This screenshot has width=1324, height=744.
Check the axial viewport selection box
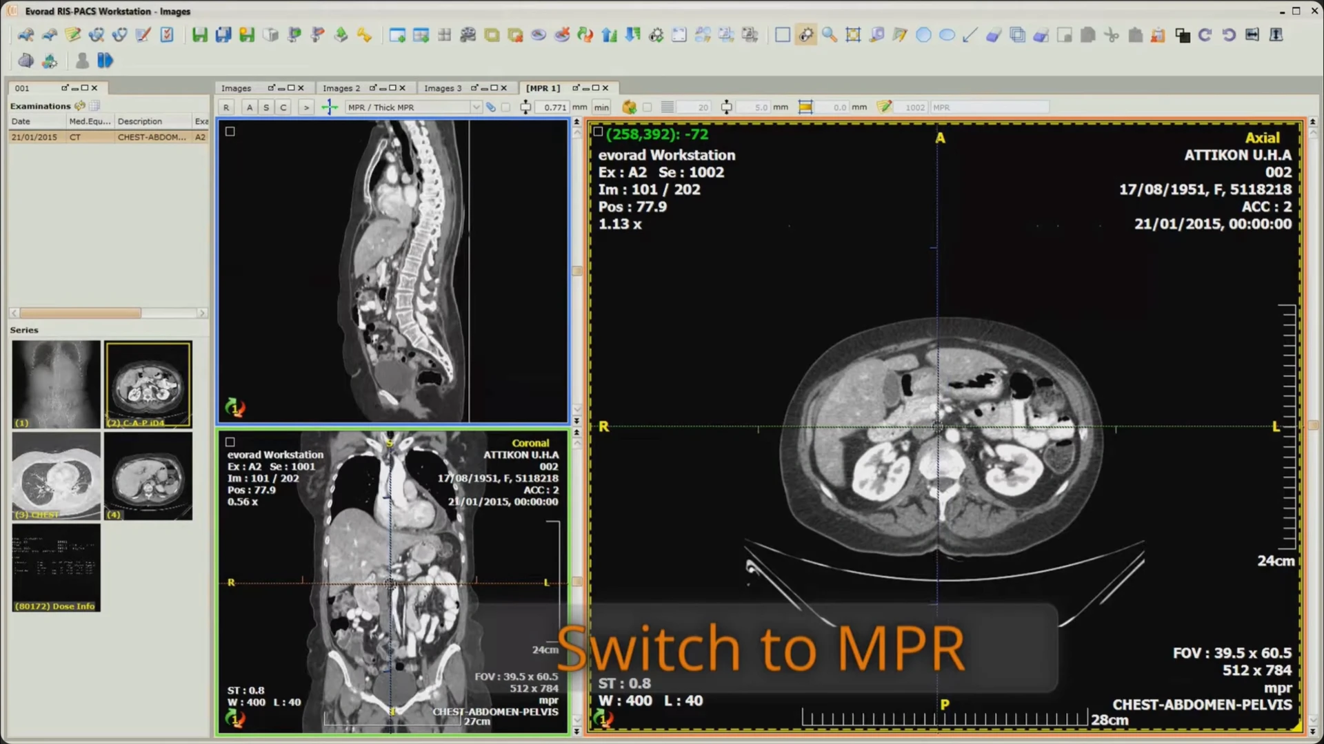pyautogui.click(x=598, y=132)
